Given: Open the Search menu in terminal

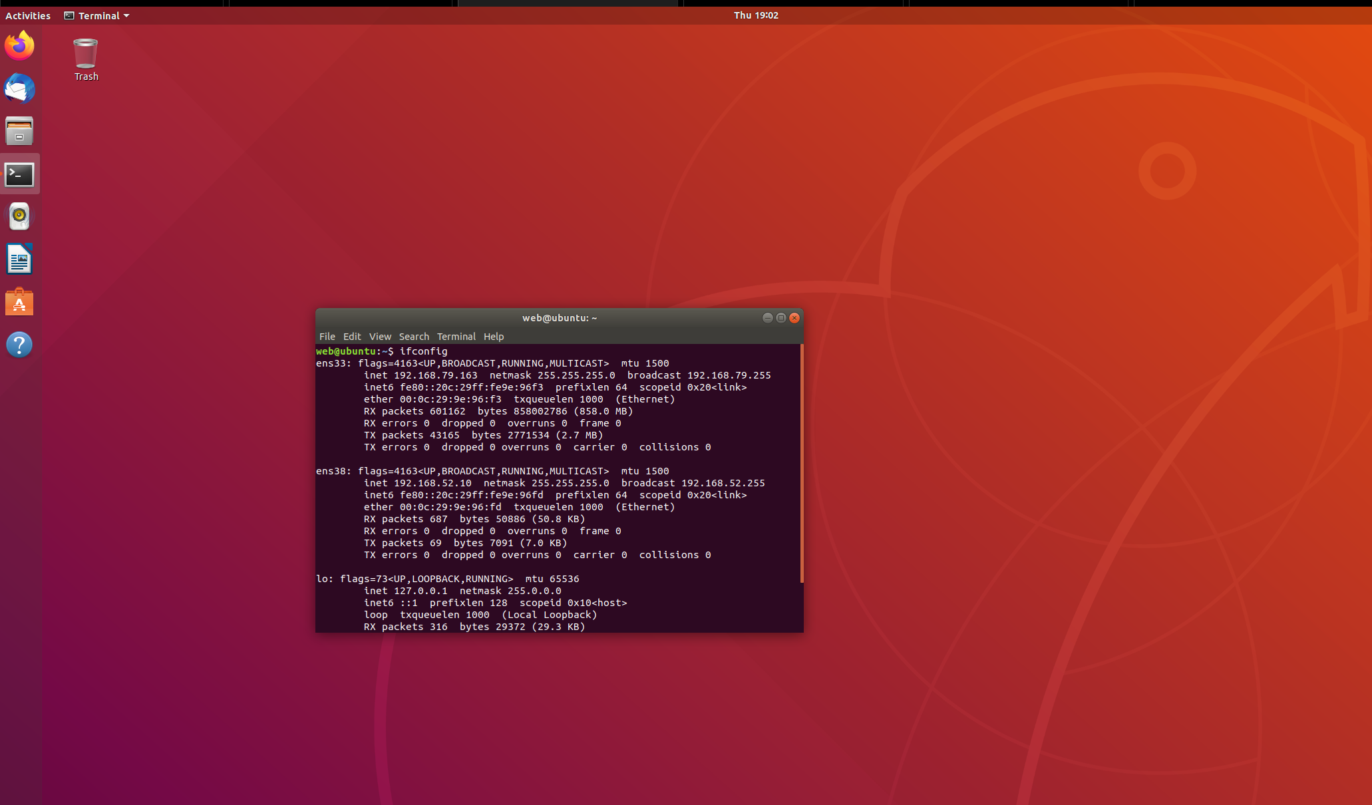Looking at the screenshot, I should click(x=414, y=337).
